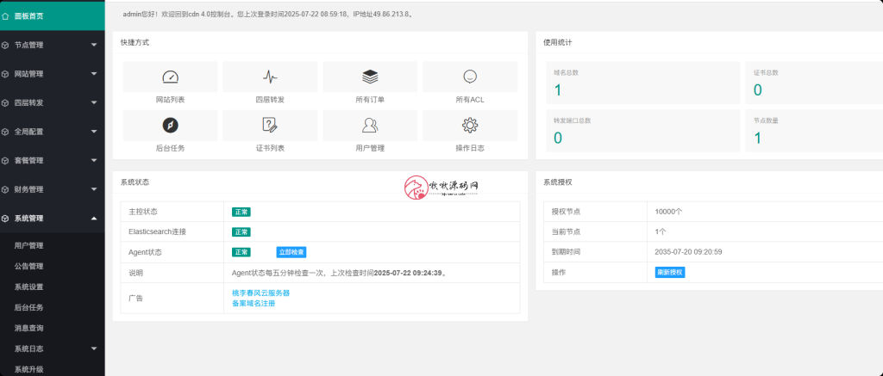The image size is (883, 376).
Task: Click the admin welcome message text
Action: [x=268, y=14]
